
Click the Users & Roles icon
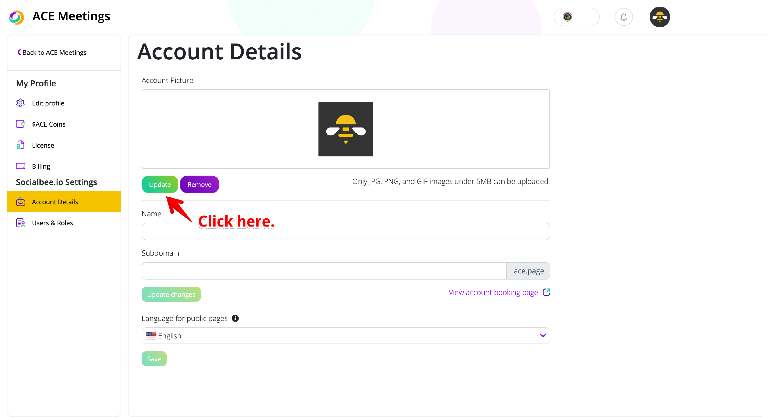click(x=20, y=223)
